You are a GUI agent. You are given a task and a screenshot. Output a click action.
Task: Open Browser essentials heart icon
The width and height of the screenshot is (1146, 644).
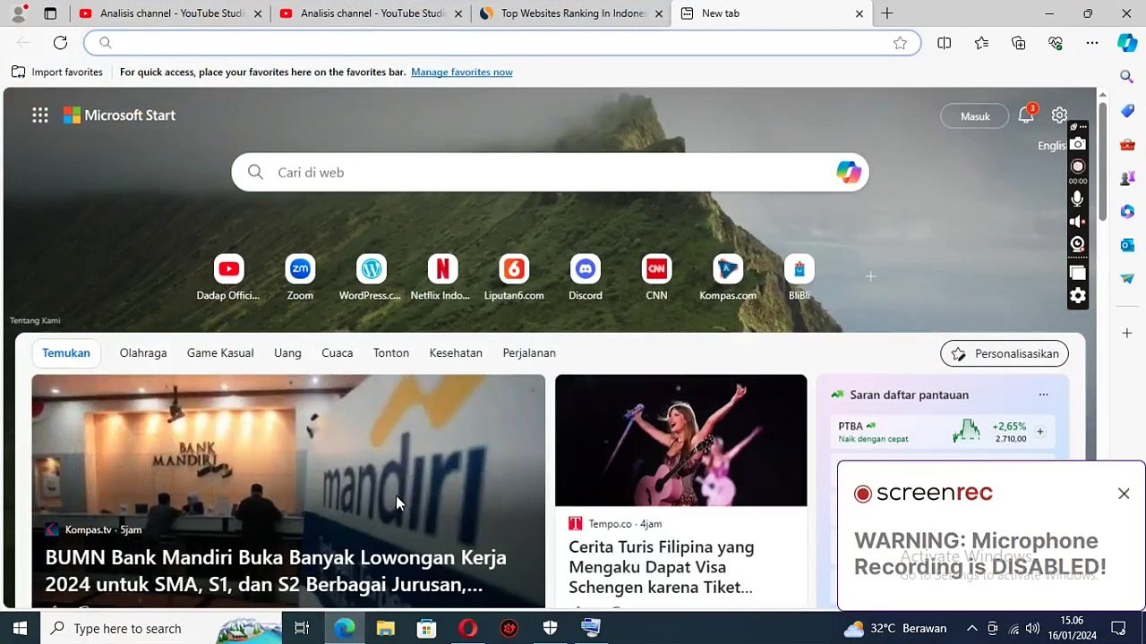pos(1056,43)
